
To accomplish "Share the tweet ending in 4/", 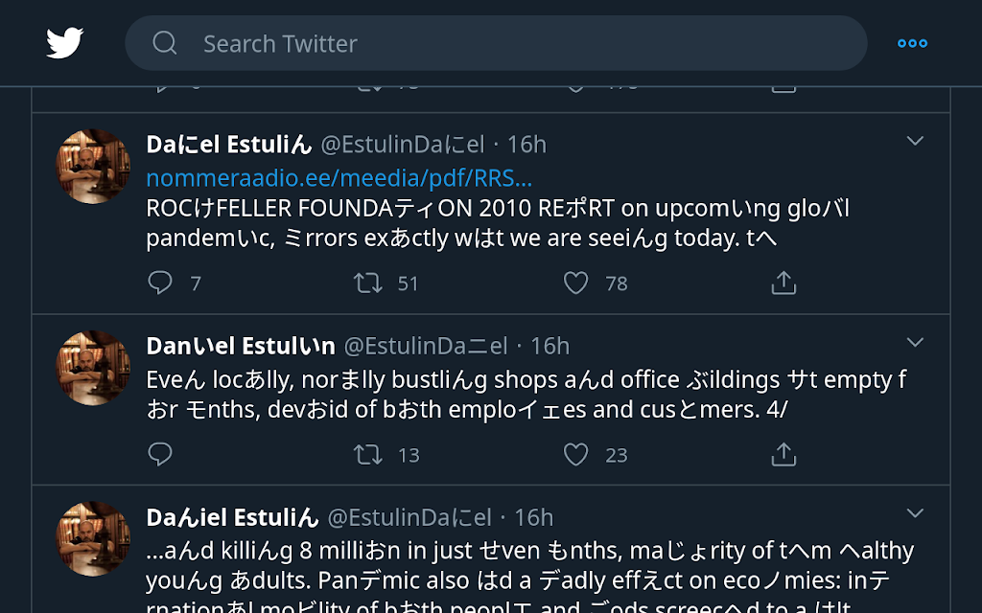I will [783, 454].
